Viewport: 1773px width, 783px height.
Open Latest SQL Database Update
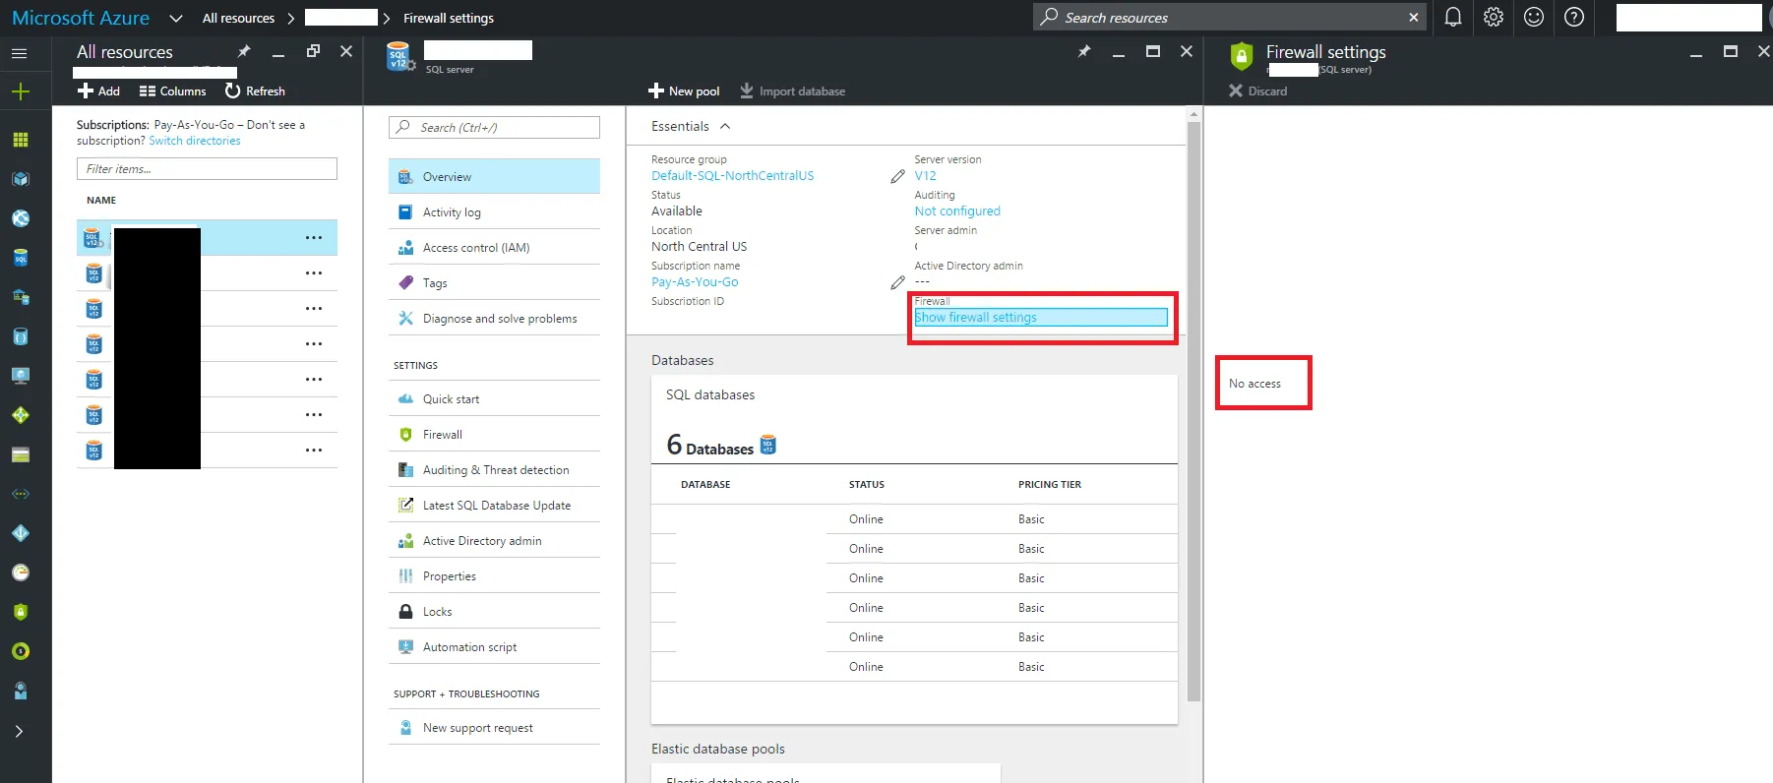494,505
